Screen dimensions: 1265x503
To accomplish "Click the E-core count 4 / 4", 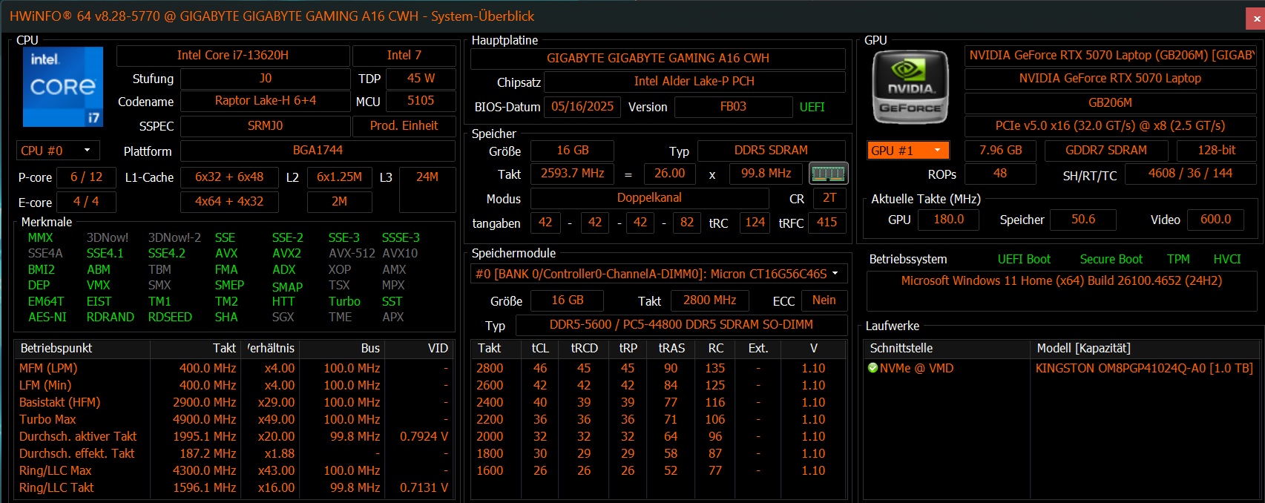I will [x=86, y=202].
